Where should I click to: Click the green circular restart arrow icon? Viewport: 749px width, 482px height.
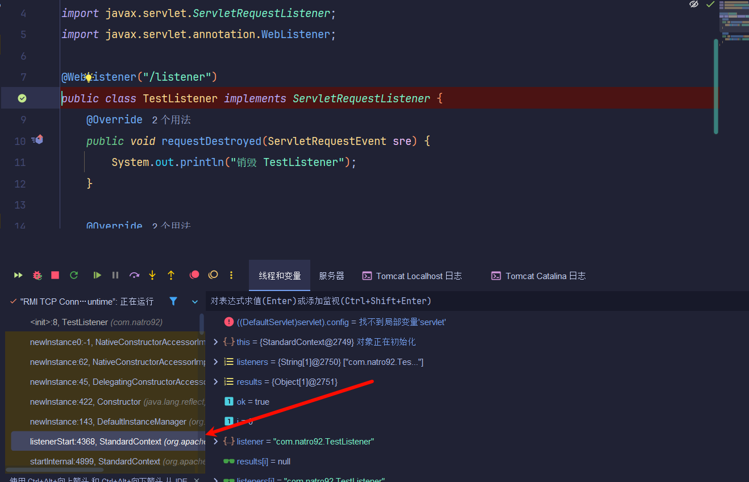tap(74, 275)
